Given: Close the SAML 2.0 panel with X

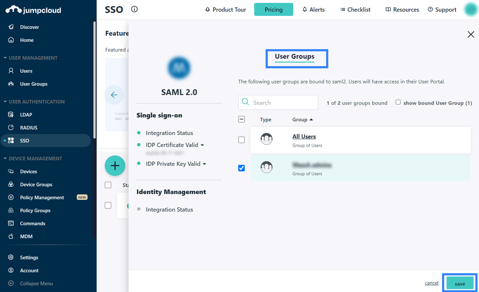Looking at the screenshot, I should (x=471, y=34).
